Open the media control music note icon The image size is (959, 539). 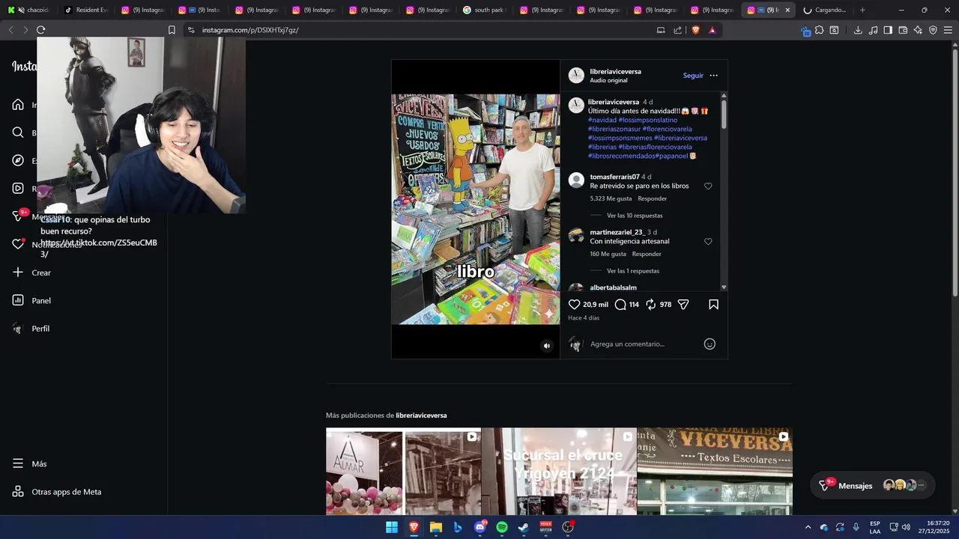click(873, 30)
